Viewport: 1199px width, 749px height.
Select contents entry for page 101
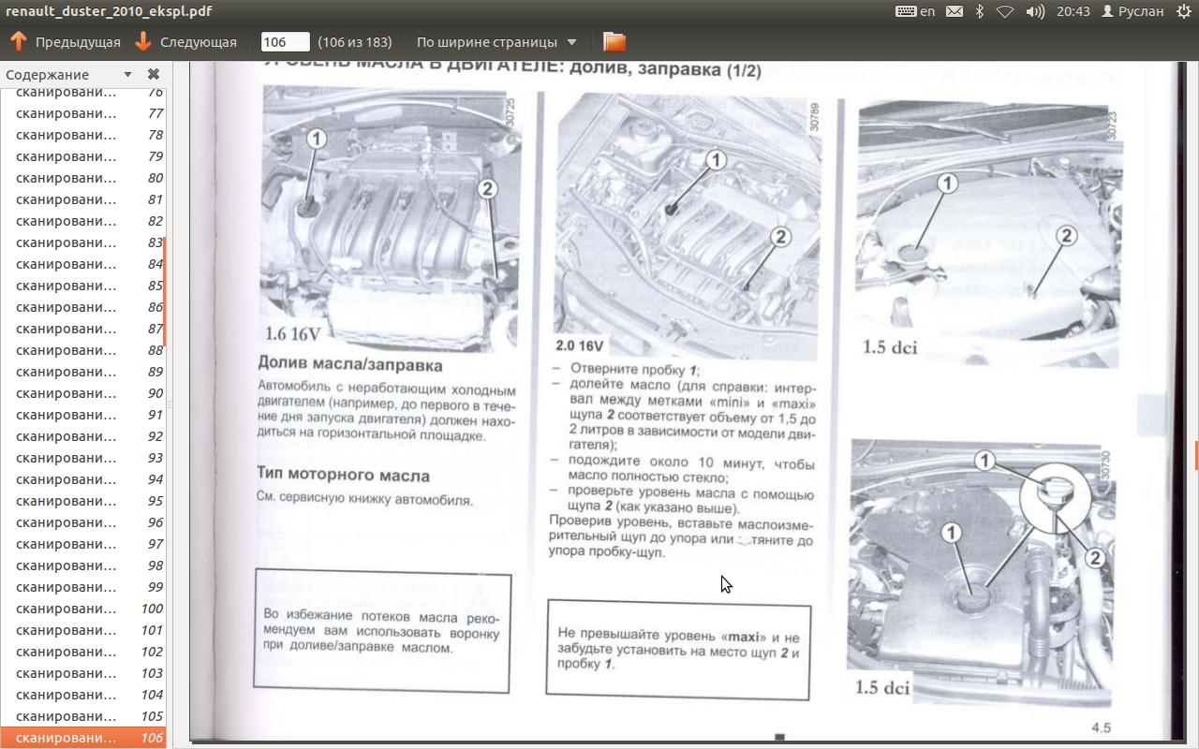[x=83, y=630]
